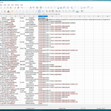Open the Font Color dropdown arrow
This screenshot has width=111, height=111.
[x=10, y=11]
